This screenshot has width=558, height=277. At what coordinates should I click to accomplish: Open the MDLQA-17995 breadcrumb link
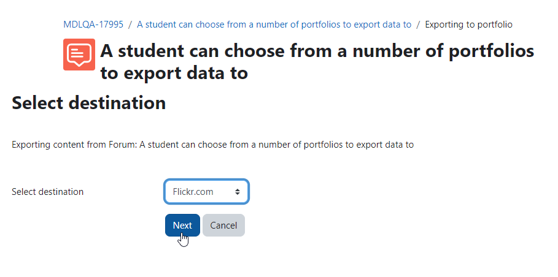point(93,25)
